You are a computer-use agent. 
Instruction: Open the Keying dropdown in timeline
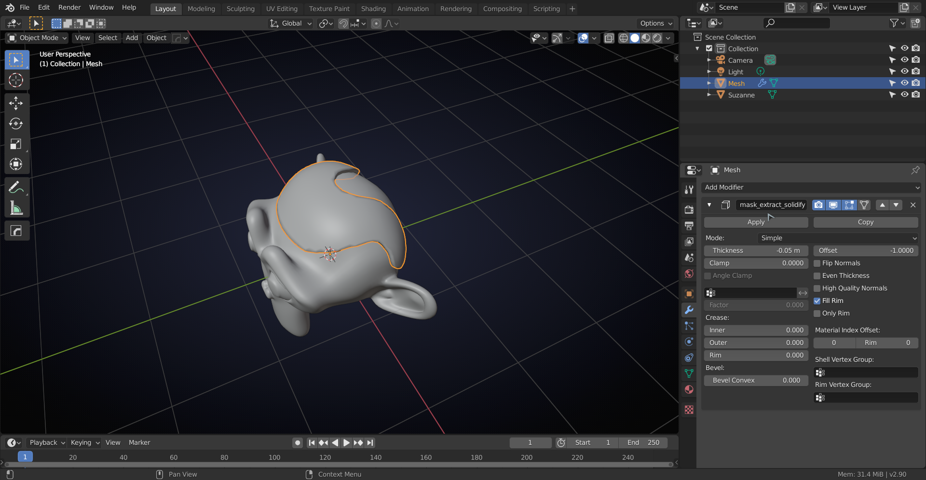[85, 443]
